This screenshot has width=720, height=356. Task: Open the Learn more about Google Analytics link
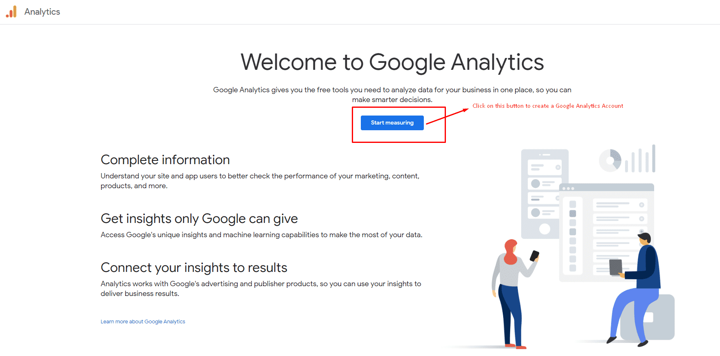pos(143,322)
